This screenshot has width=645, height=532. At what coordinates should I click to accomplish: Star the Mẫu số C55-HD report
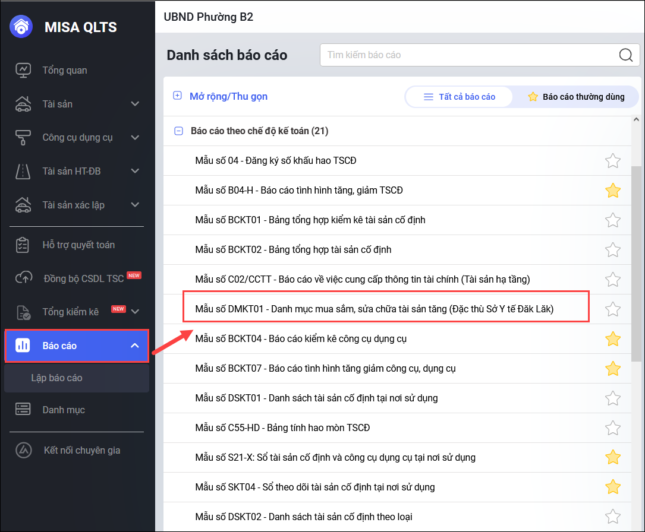612,427
